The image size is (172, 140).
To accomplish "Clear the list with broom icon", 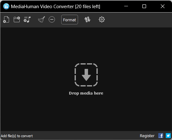I will tap(42, 19).
